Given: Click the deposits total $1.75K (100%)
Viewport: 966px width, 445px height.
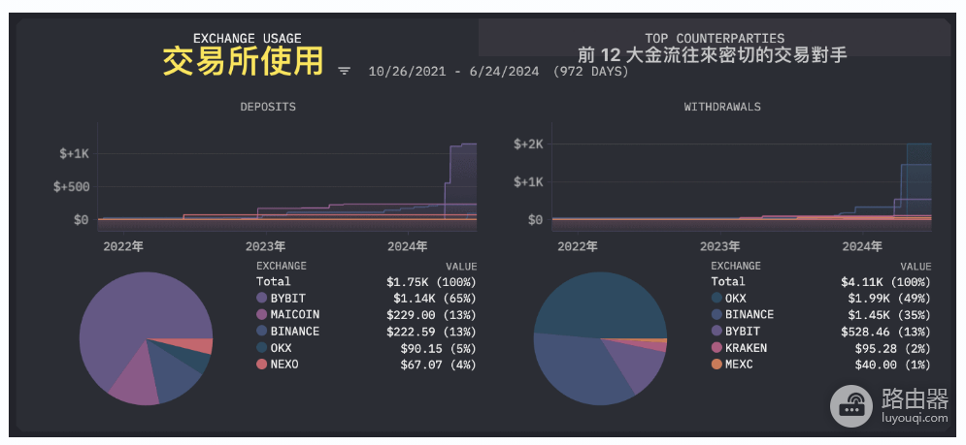Looking at the screenshot, I should point(431,282).
